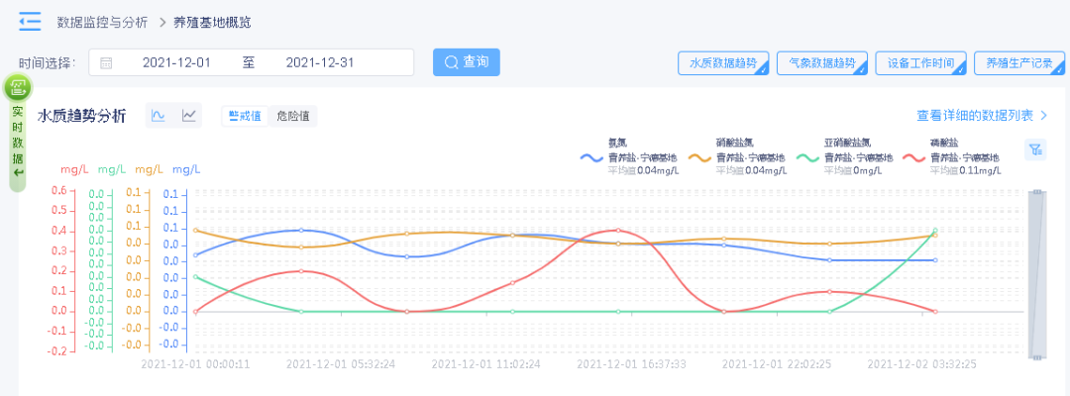This screenshot has height=396, width=1070.
Task: Toggle 硝酸盐氮 orange legend series
Action: (x=735, y=156)
